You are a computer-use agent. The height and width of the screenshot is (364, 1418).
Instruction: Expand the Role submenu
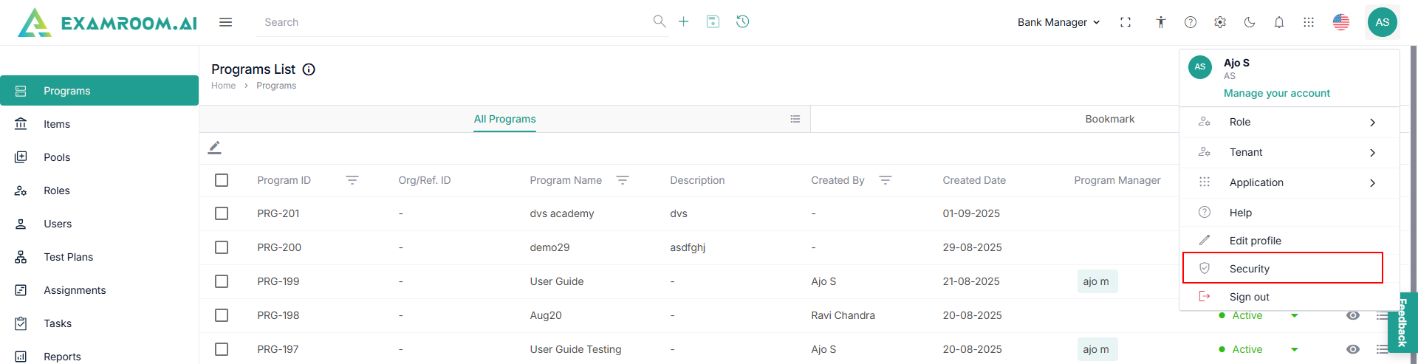1289,122
